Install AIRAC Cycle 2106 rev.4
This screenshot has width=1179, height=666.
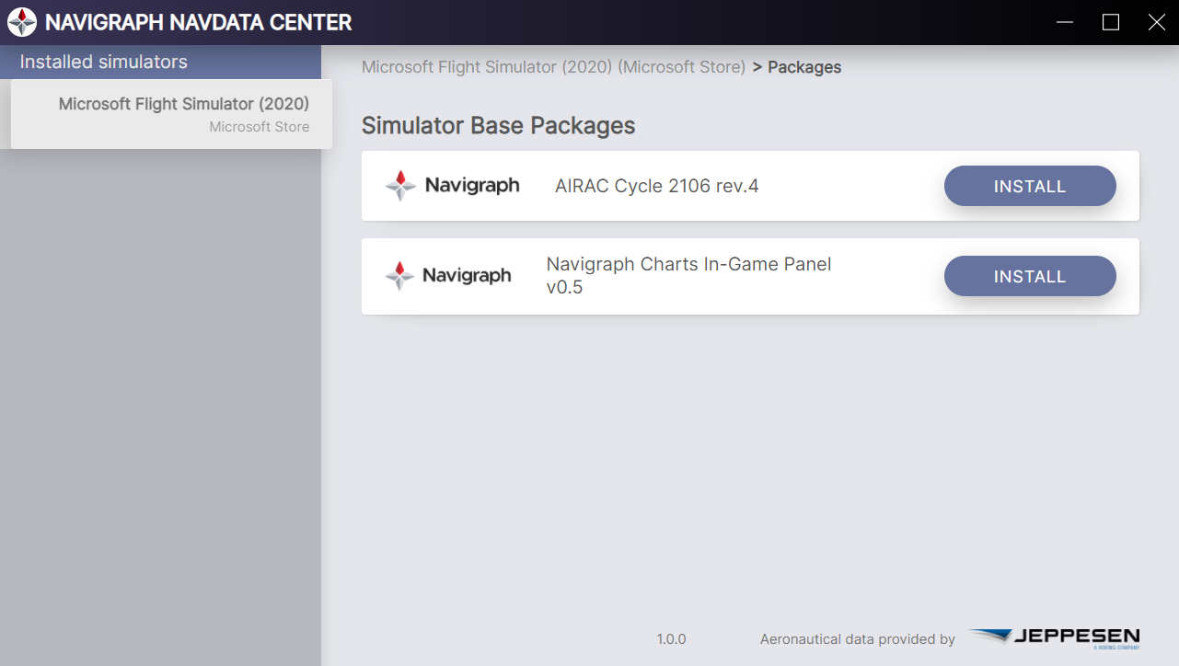[x=1030, y=186]
